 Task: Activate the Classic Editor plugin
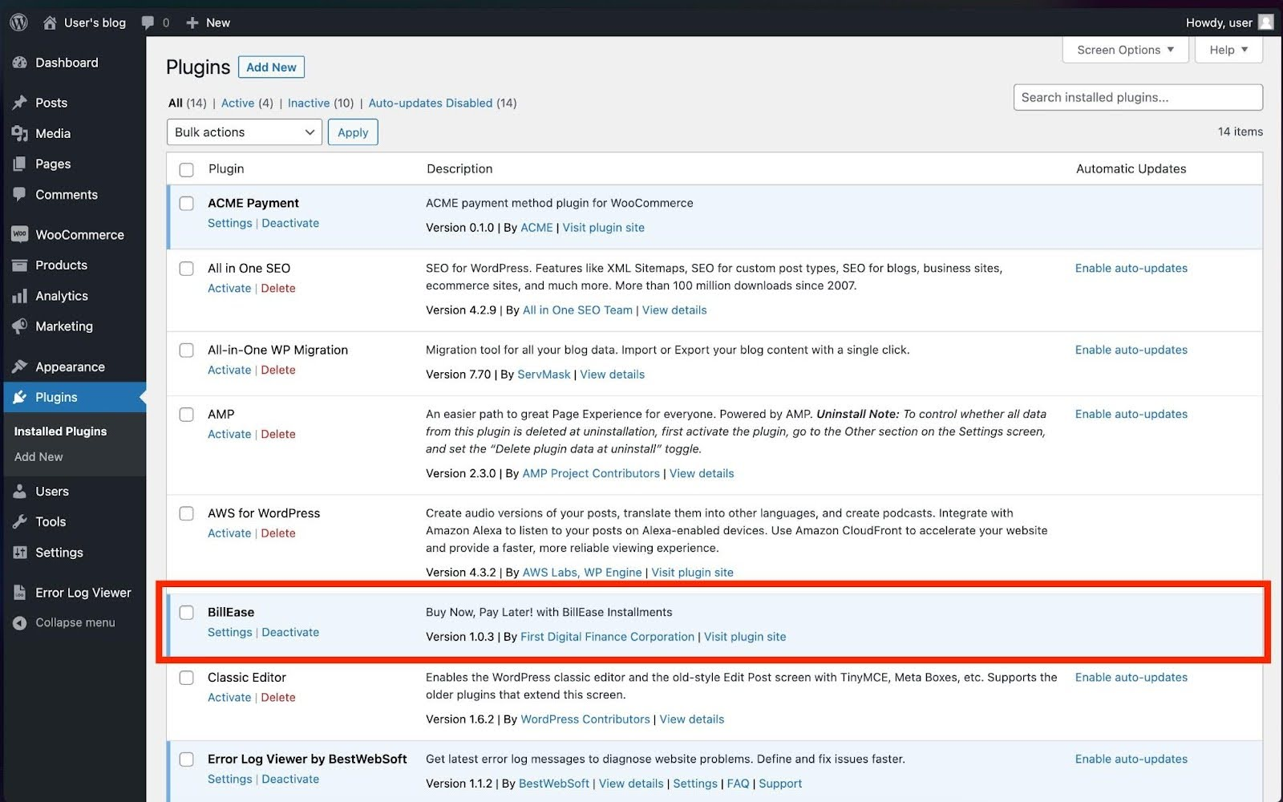[x=229, y=698]
